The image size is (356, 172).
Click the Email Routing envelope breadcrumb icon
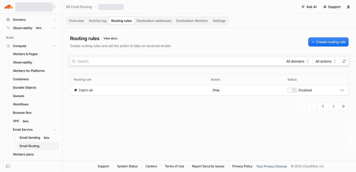(68, 7)
